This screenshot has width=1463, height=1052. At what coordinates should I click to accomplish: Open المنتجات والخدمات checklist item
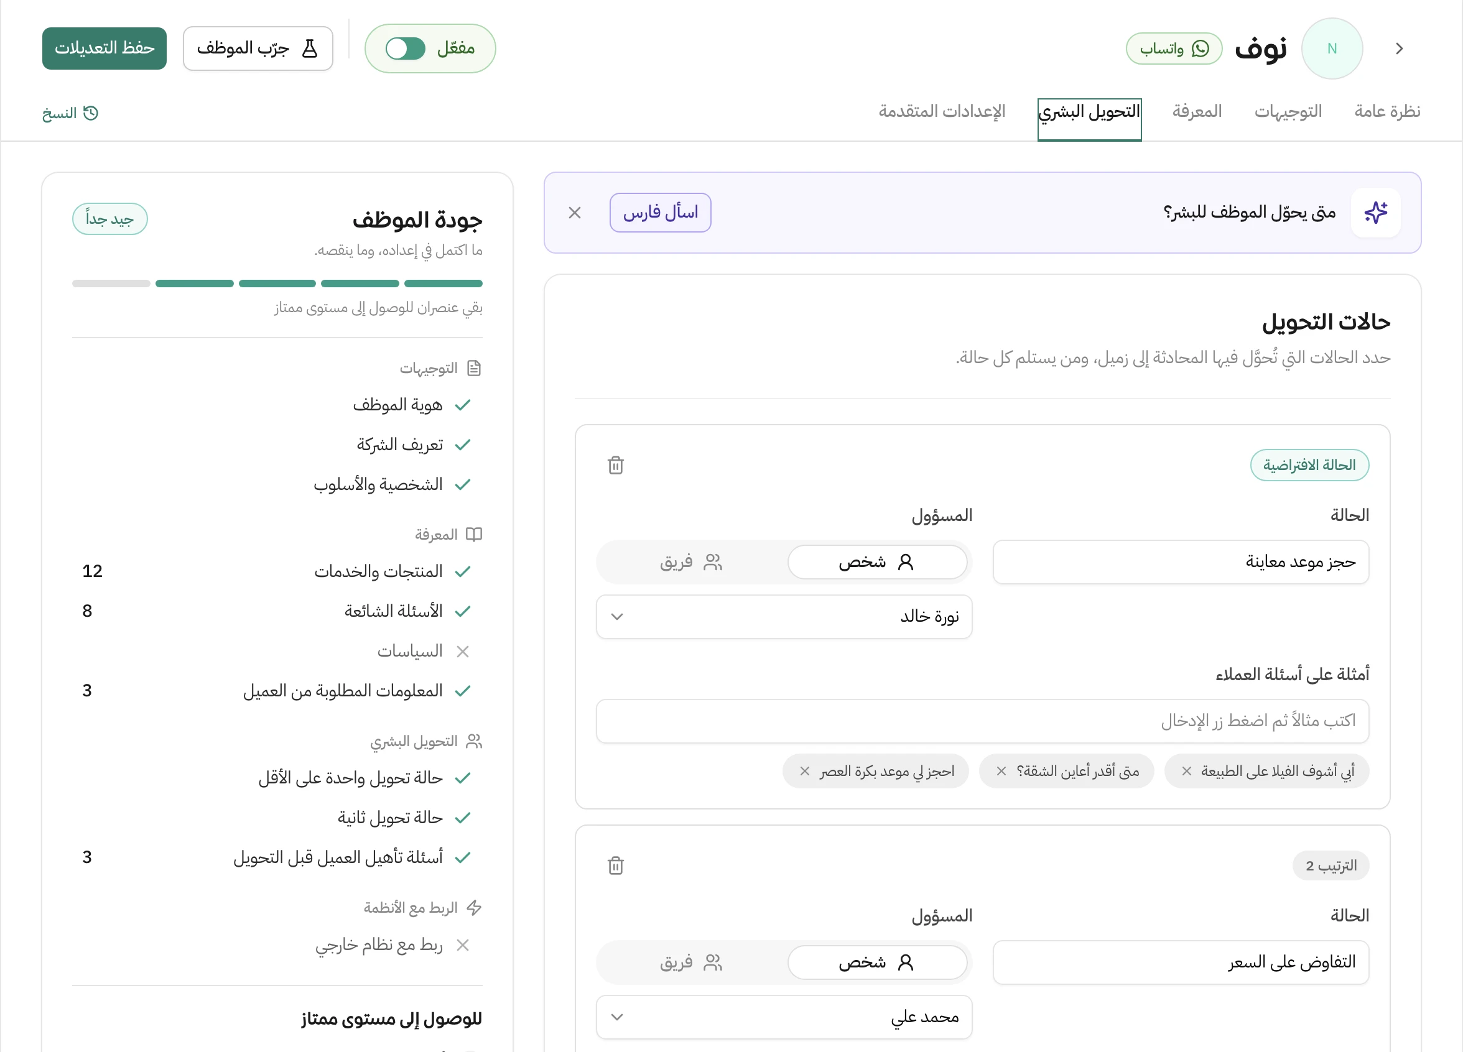(x=277, y=571)
